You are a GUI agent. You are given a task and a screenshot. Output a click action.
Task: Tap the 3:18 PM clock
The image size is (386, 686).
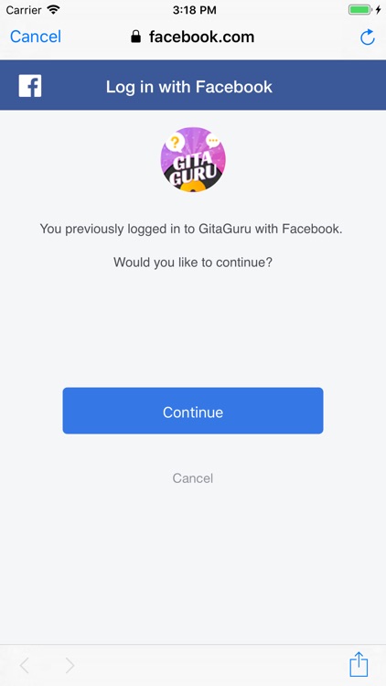[194, 10]
